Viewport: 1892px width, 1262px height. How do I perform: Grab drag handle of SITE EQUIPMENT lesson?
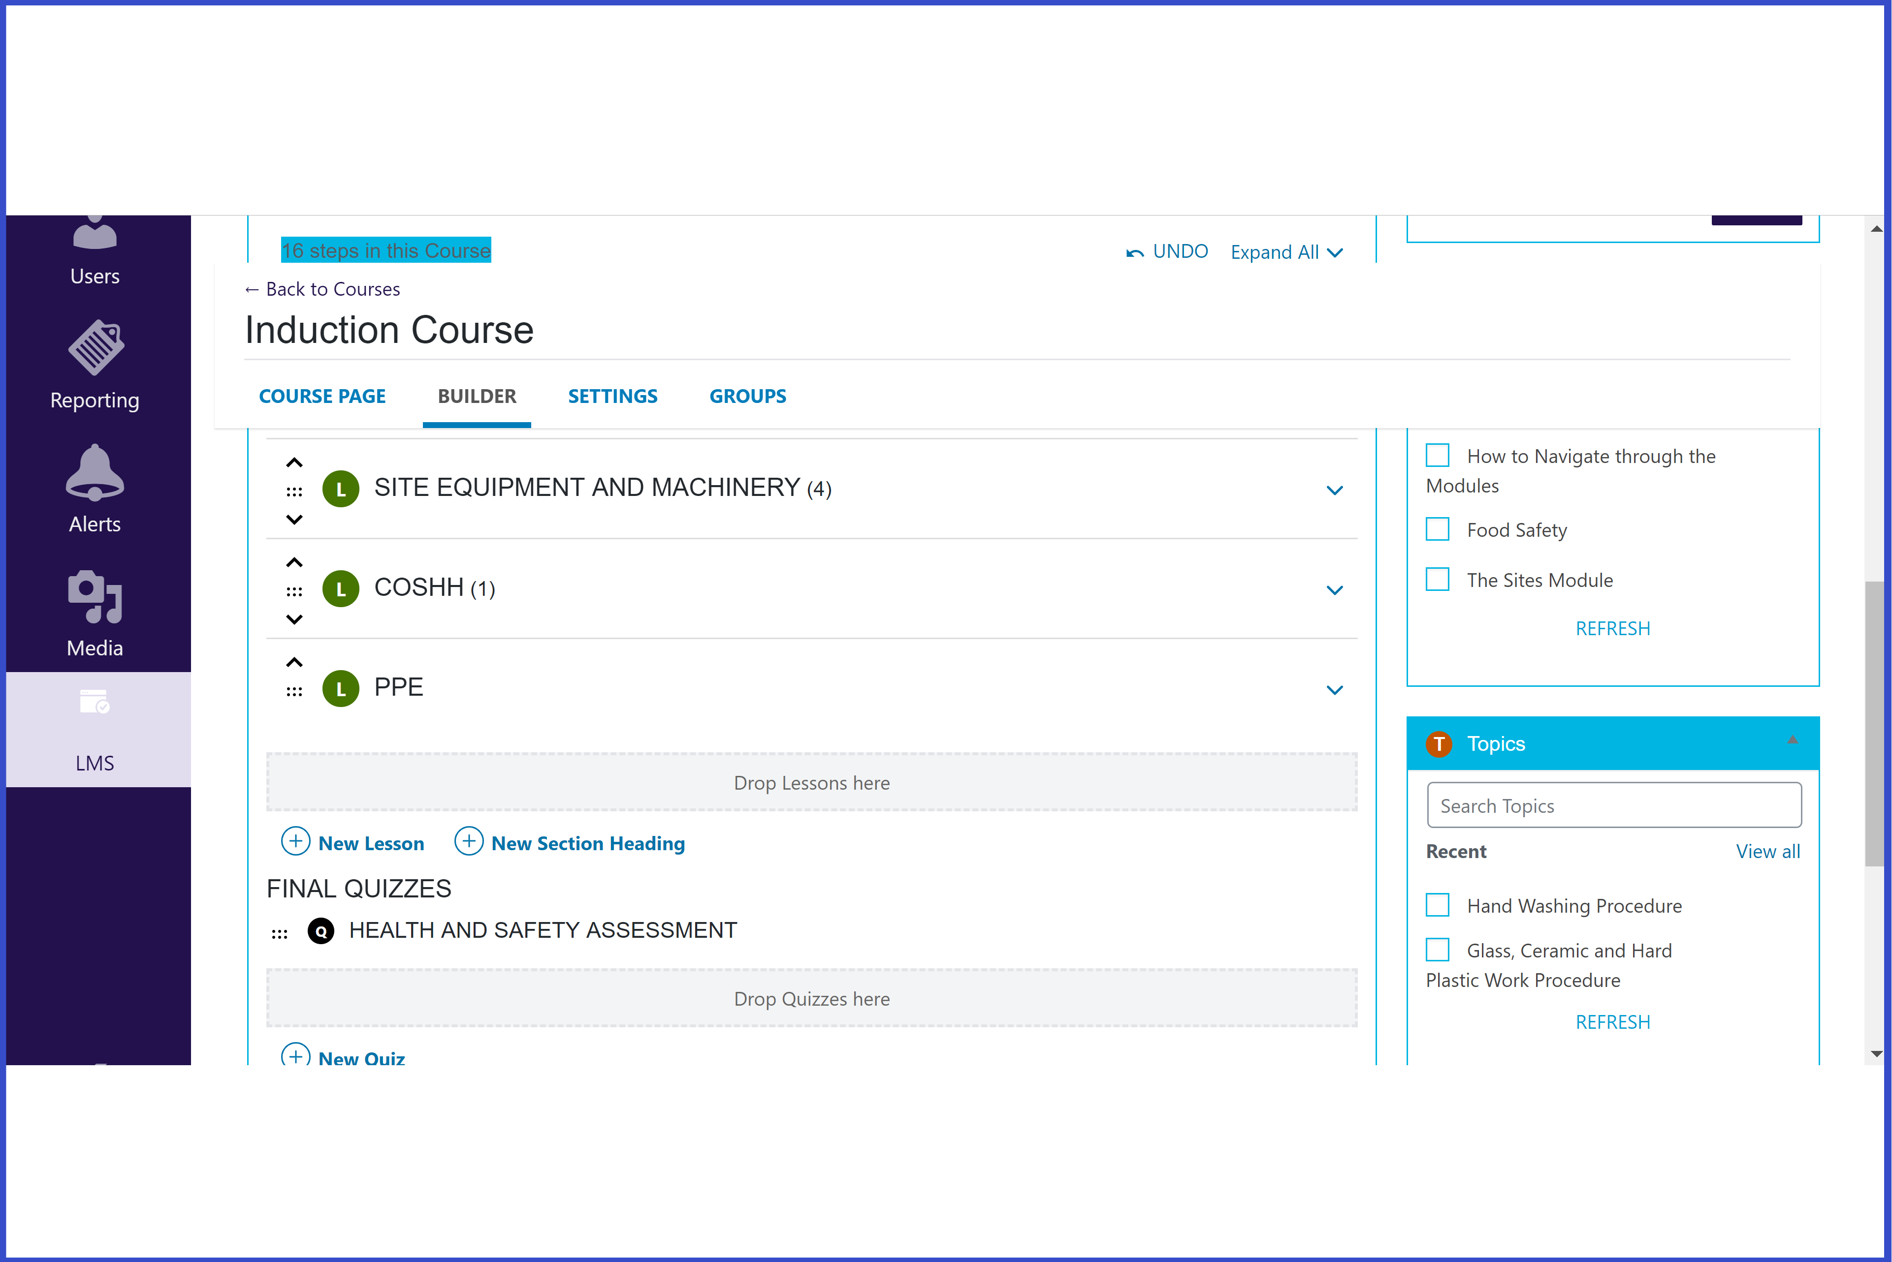point(294,491)
